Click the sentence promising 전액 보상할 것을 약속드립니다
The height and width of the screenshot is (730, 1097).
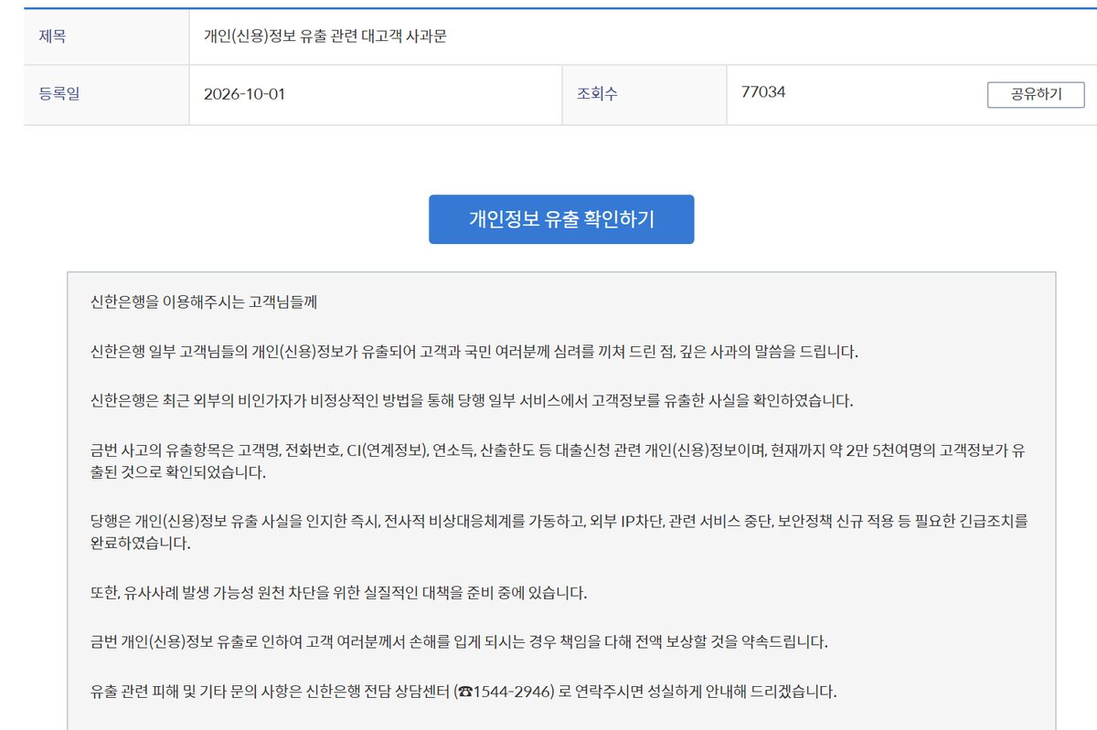click(x=459, y=641)
